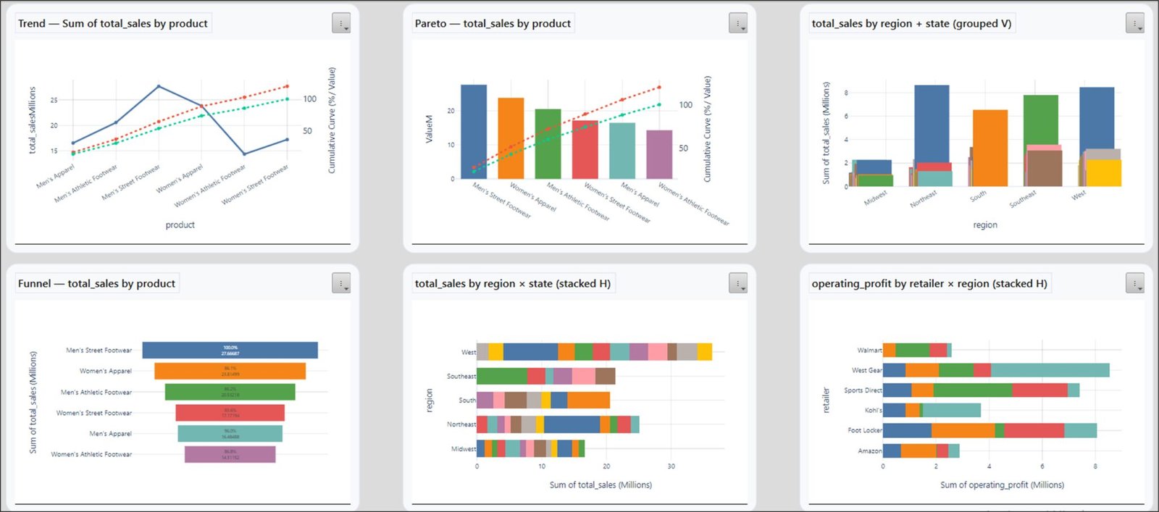This screenshot has width=1159, height=512.
Task: Select the operating_profit by retailer × region title
Action: pyautogui.click(x=929, y=283)
